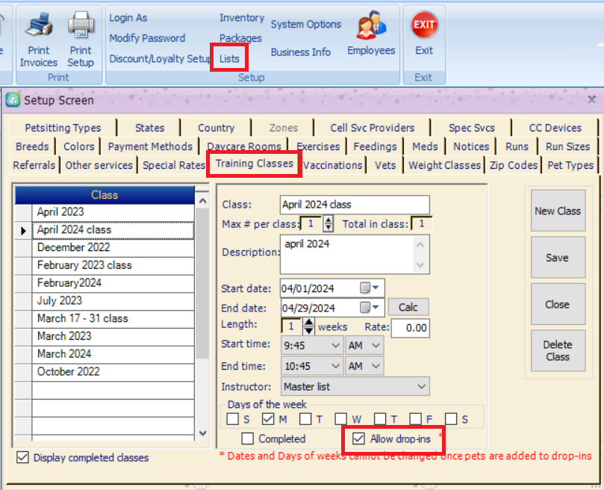The height and width of the screenshot is (490, 604).
Task: Open the Instructor dropdown list
Action: pyautogui.click(x=421, y=386)
